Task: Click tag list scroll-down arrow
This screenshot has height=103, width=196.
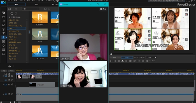Action: click(27, 62)
